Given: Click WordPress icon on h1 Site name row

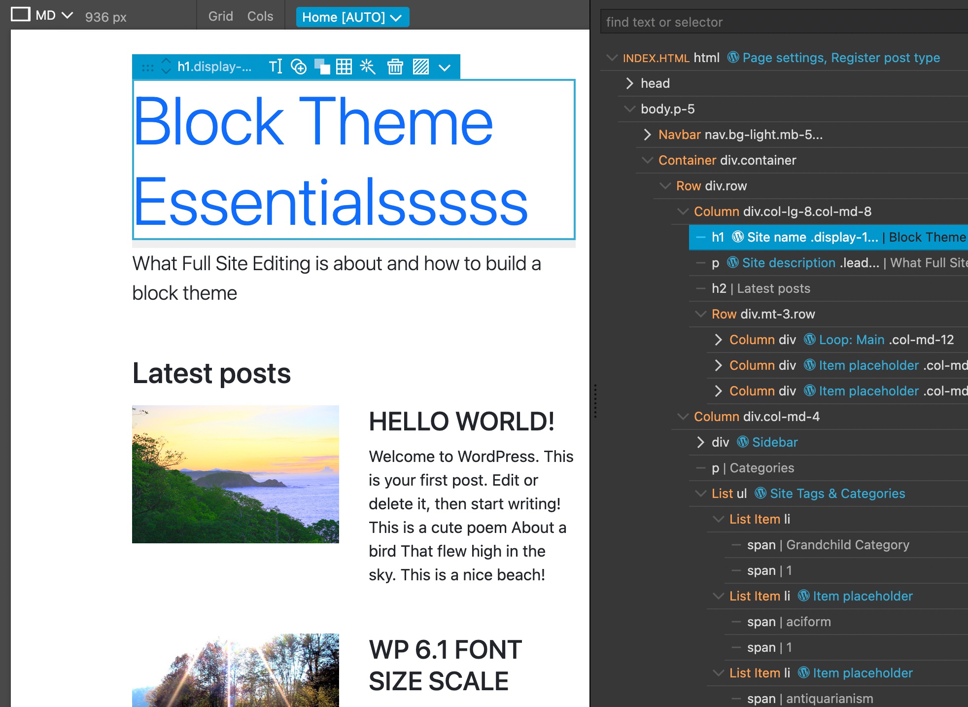Looking at the screenshot, I should tap(738, 237).
